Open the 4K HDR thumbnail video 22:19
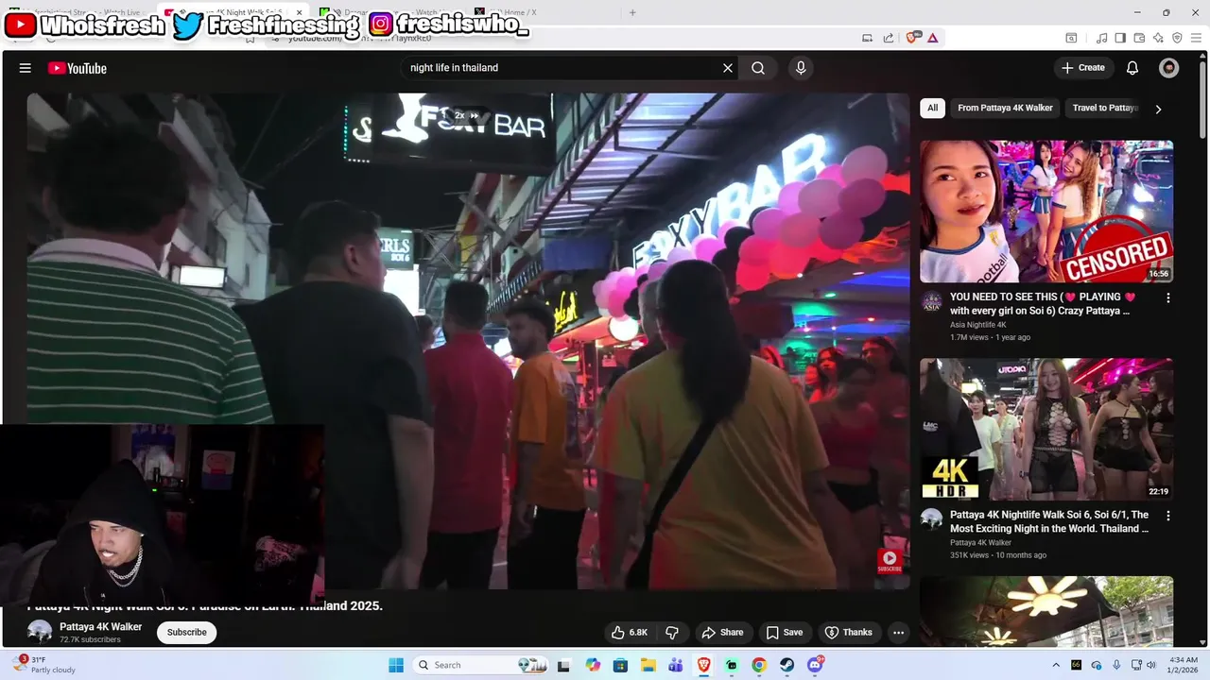This screenshot has height=680, width=1210. [x=1046, y=429]
